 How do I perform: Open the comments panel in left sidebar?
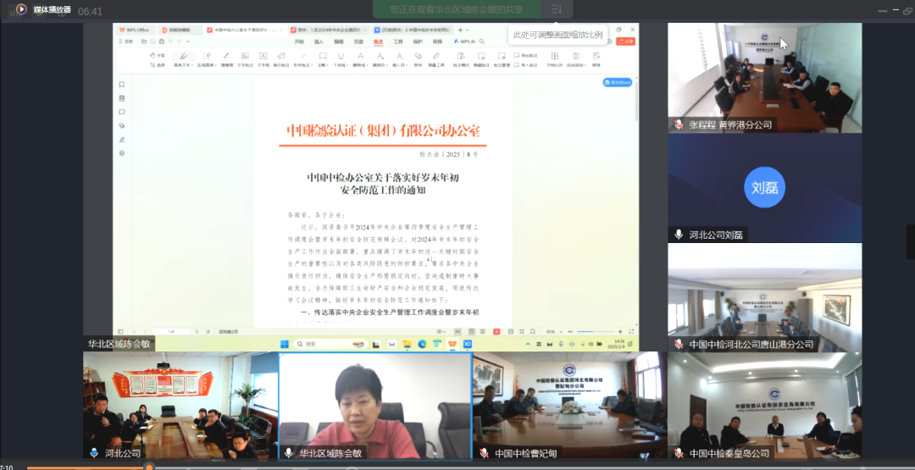point(121,112)
